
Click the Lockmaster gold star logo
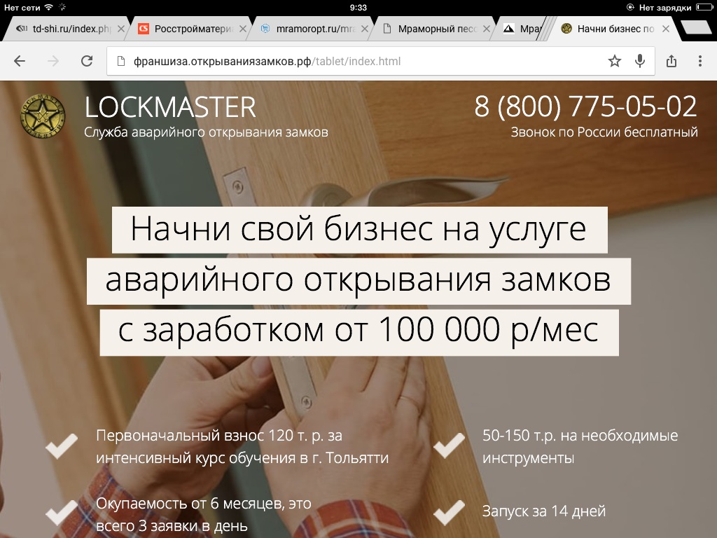click(42, 116)
